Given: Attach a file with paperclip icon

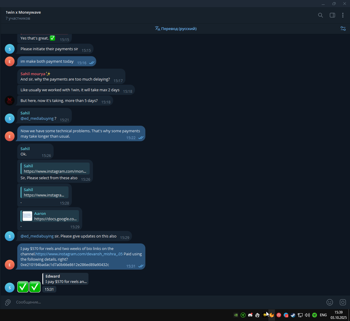Looking at the screenshot, I should tap(8, 302).
